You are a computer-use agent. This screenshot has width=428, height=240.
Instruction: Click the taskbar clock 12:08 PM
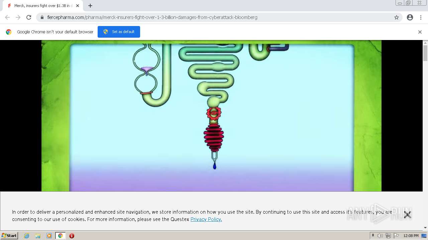point(411,236)
